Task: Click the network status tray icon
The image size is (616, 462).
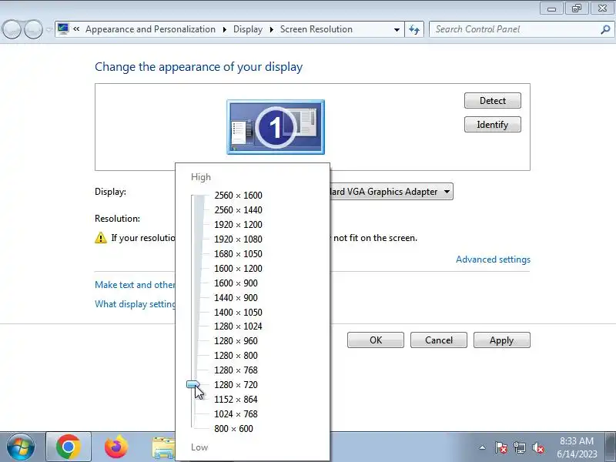Action: [x=519, y=447]
